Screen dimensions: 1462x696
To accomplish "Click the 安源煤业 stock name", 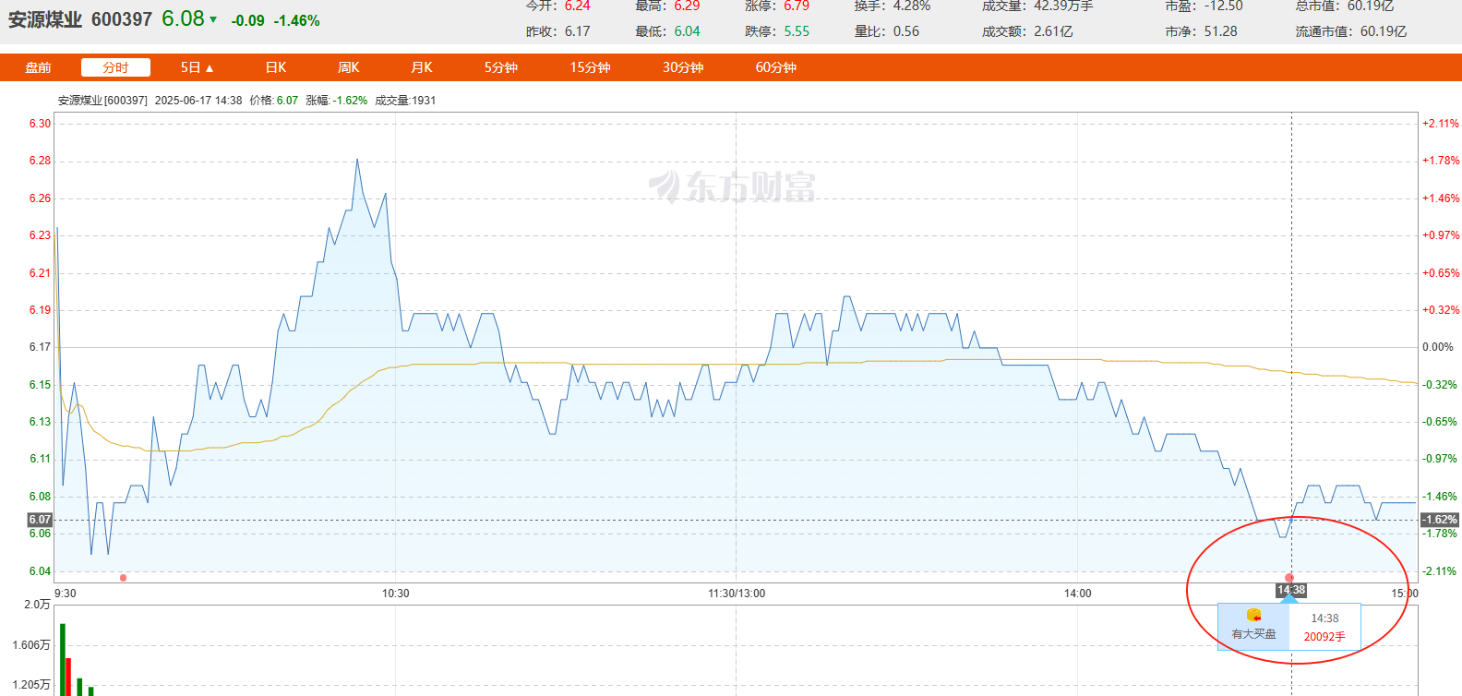I will pyautogui.click(x=45, y=19).
